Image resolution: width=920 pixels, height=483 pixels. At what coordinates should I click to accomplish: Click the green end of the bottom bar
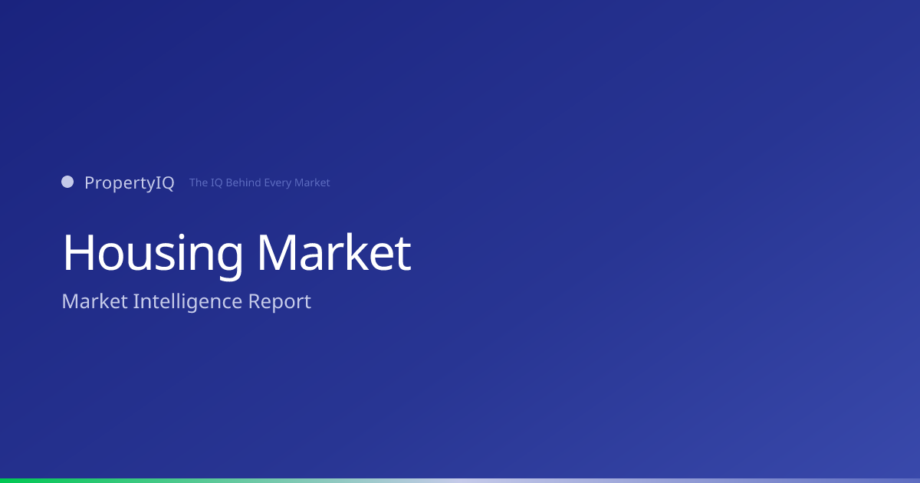(31, 481)
